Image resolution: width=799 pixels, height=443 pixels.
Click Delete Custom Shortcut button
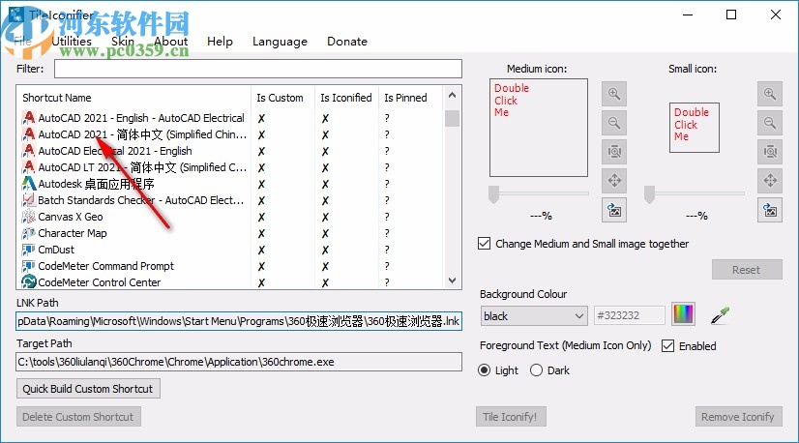pos(78,417)
